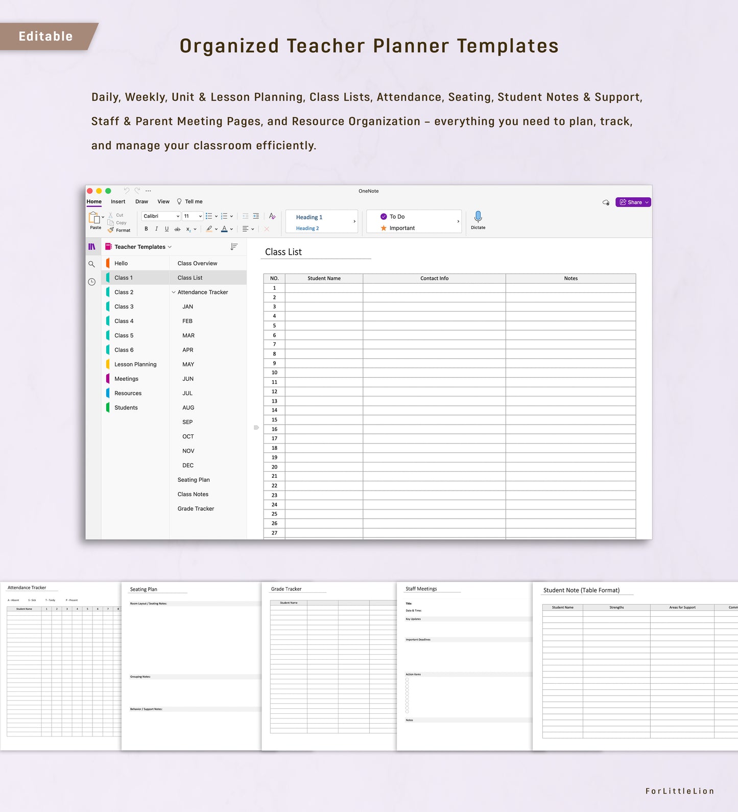Open the JAN attendance subpage

click(x=208, y=307)
